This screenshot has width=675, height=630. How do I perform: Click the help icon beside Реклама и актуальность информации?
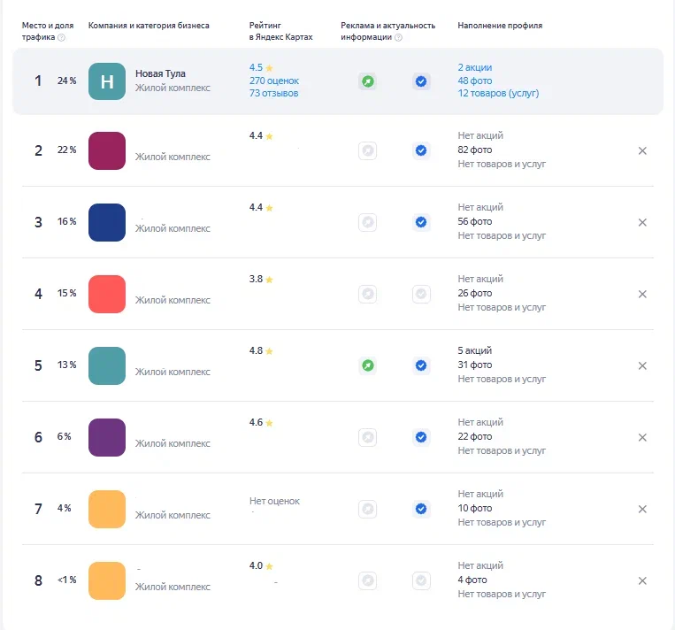[398, 37]
